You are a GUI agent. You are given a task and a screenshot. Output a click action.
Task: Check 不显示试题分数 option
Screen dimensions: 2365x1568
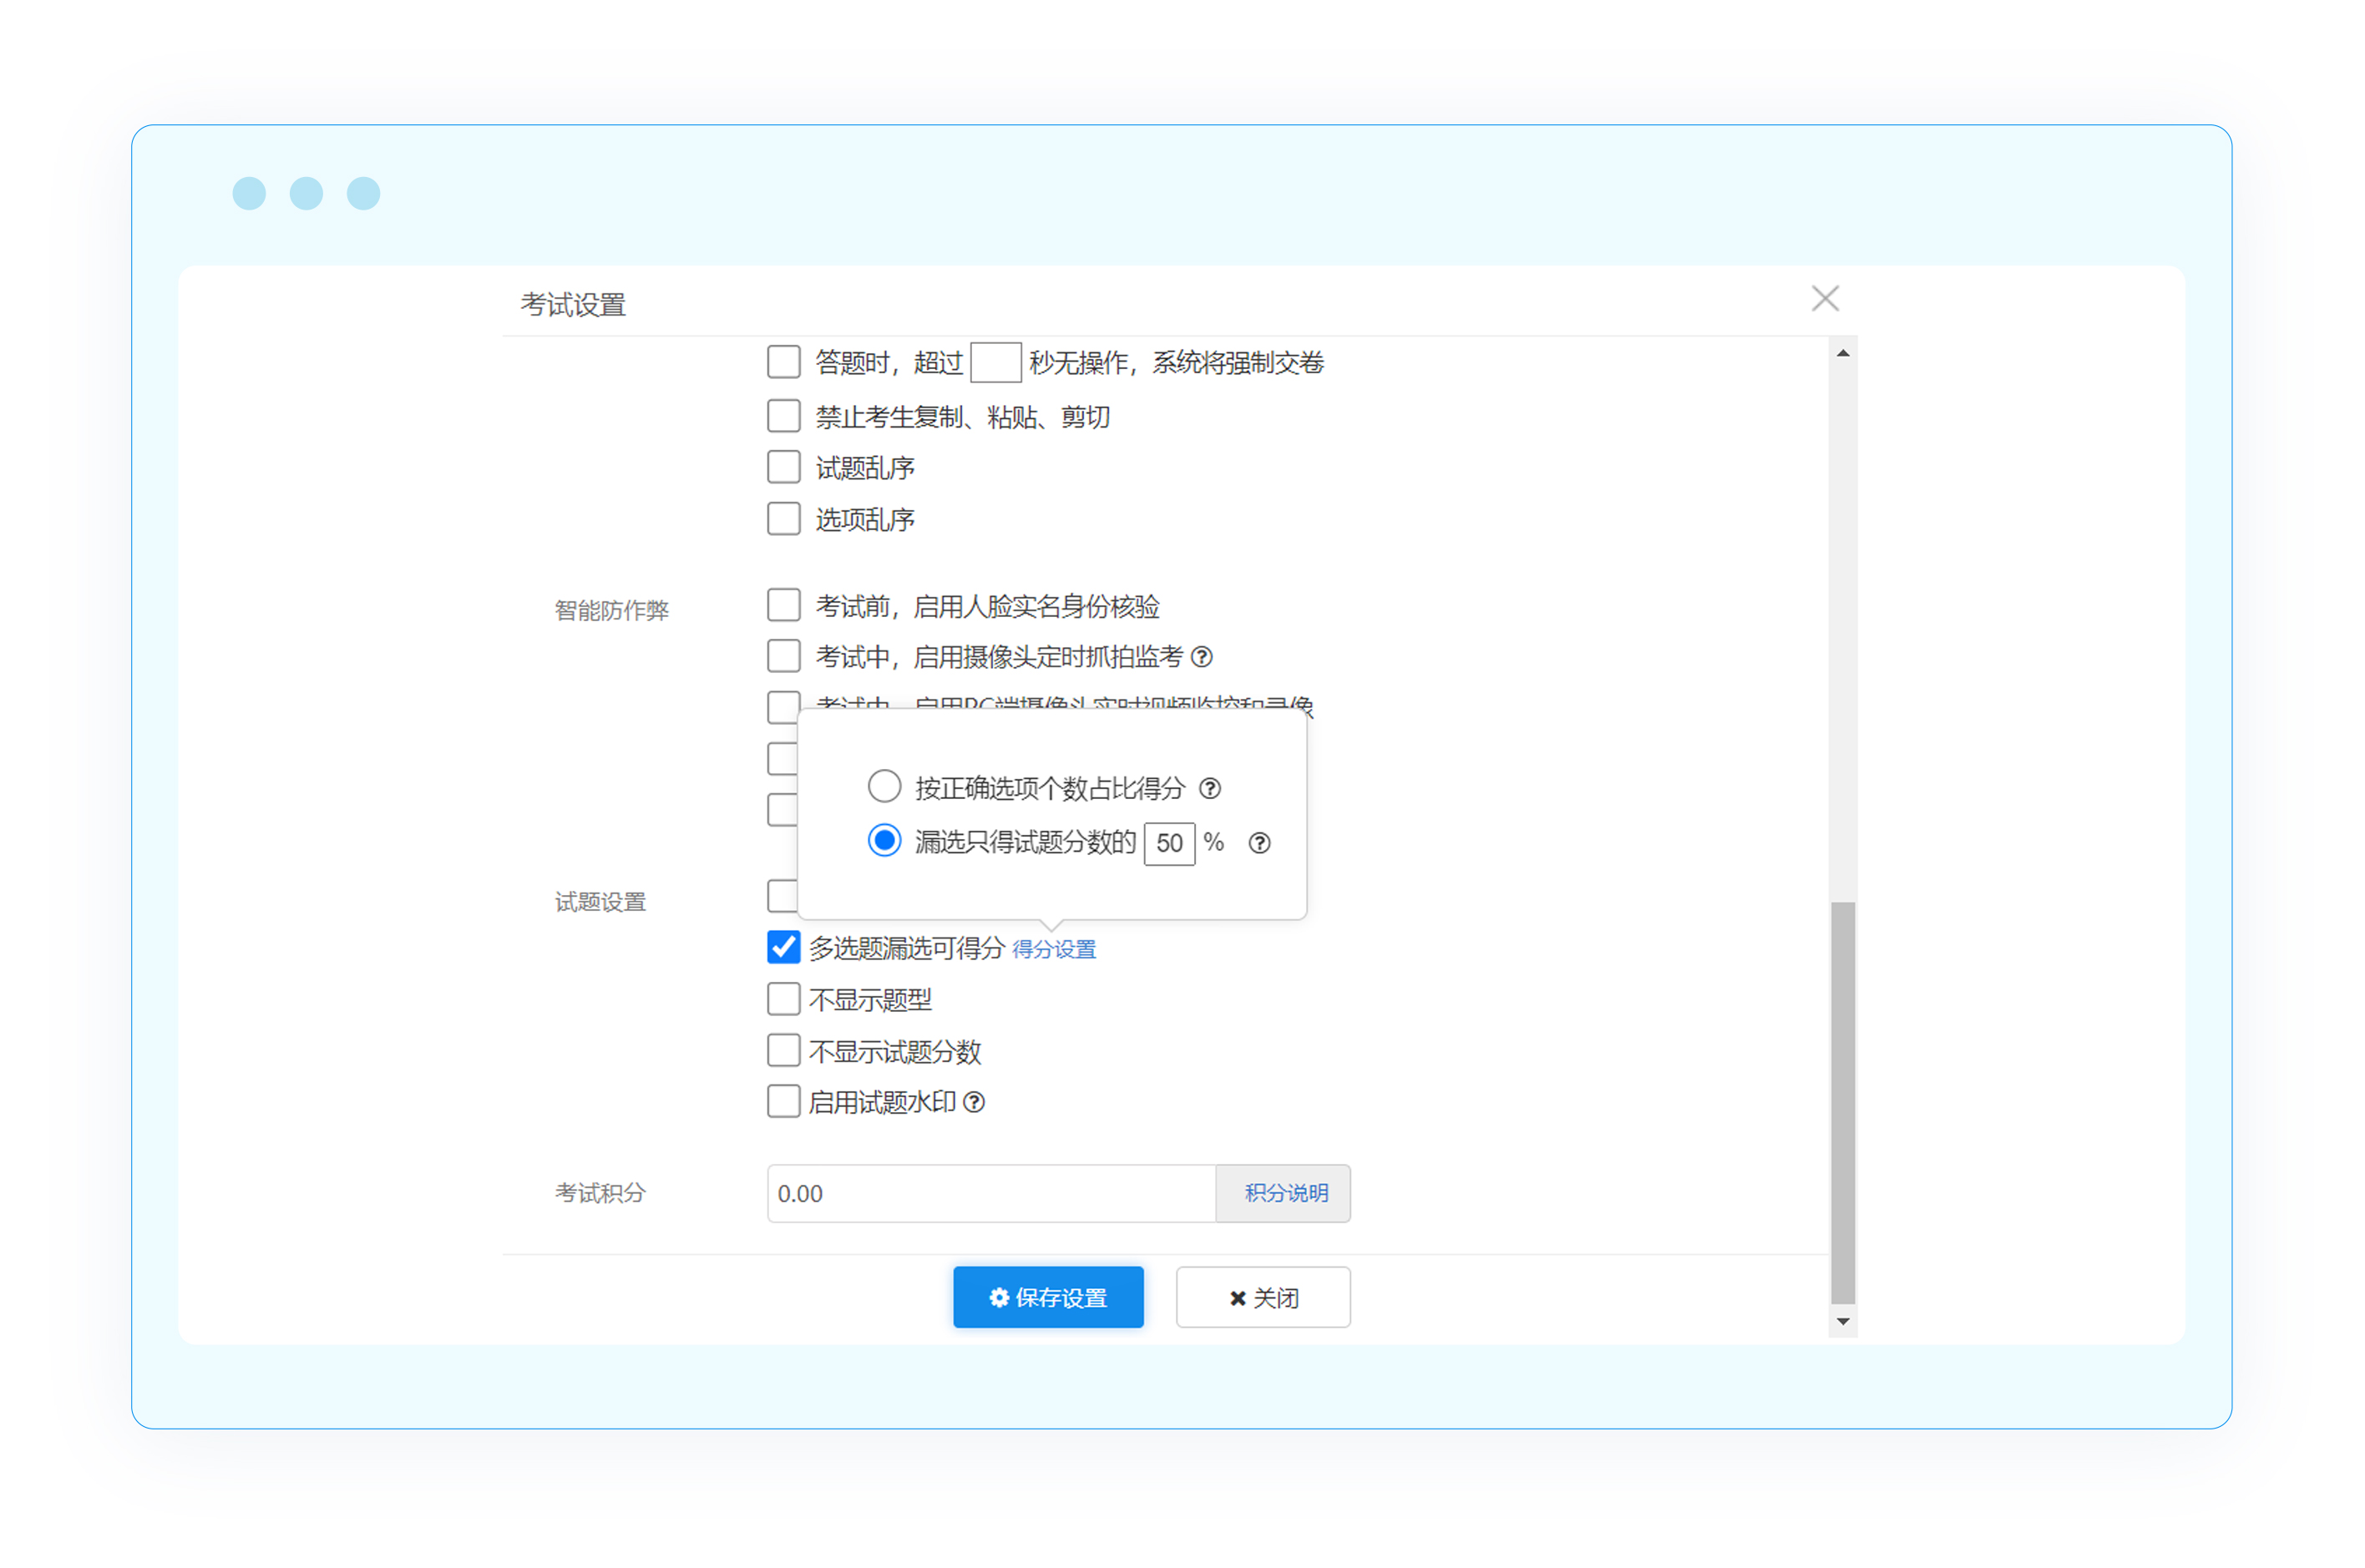784,1051
